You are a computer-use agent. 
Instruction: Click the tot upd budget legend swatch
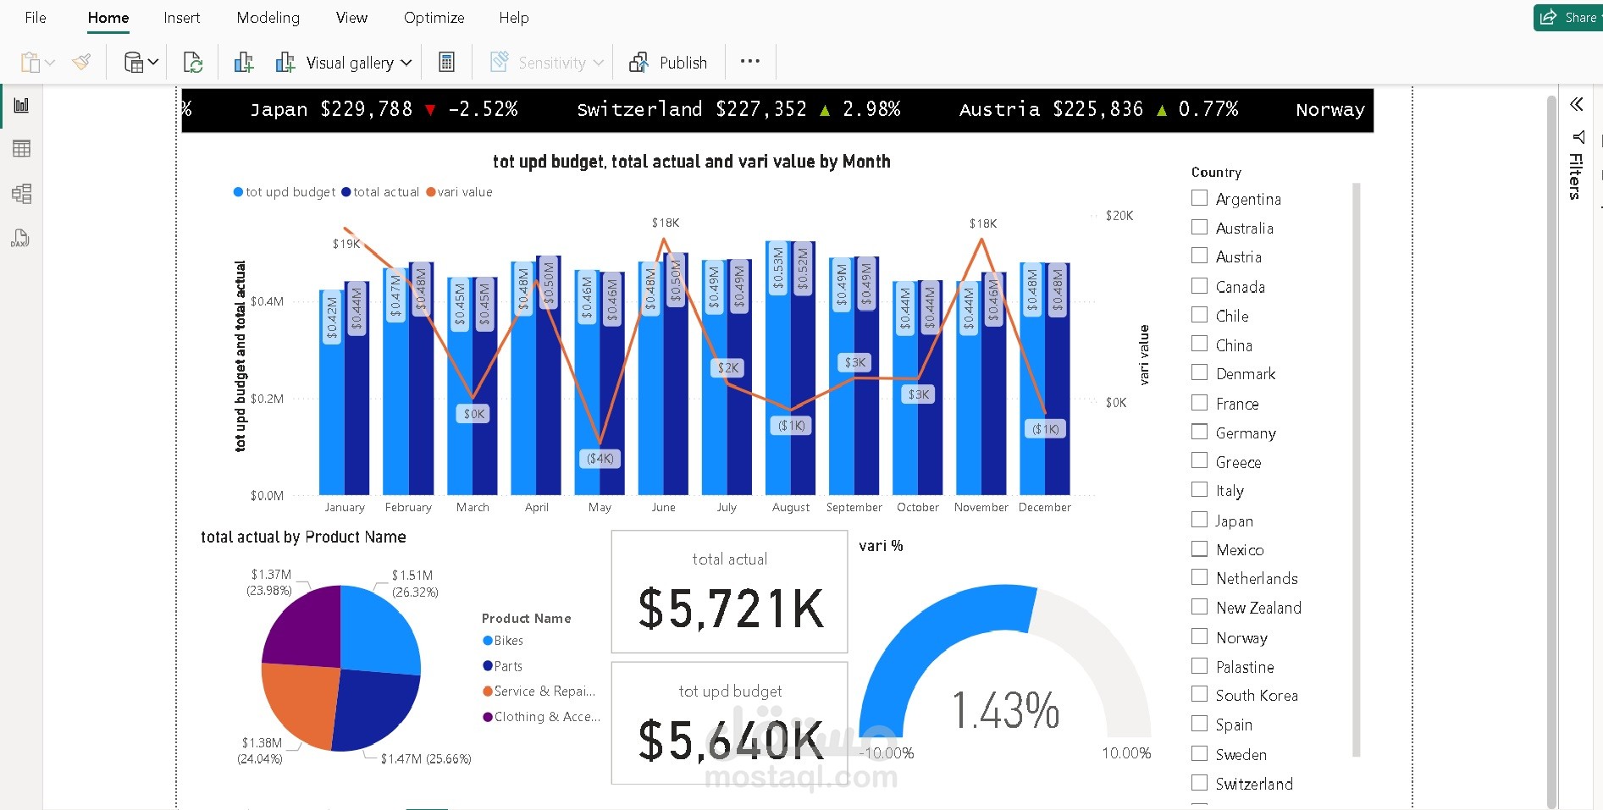pos(238,192)
